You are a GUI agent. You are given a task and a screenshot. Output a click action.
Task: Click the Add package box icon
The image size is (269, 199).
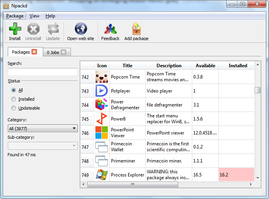pyautogui.click(x=136, y=29)
